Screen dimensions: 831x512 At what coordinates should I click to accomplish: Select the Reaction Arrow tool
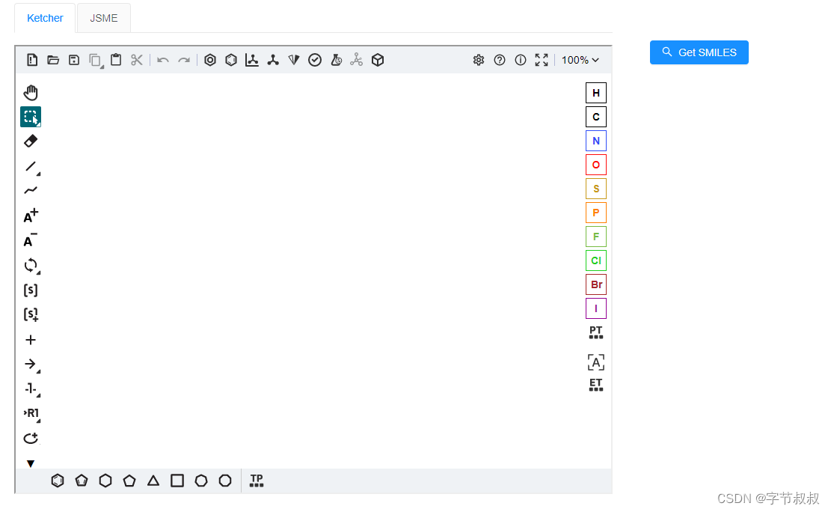(31, 365)
